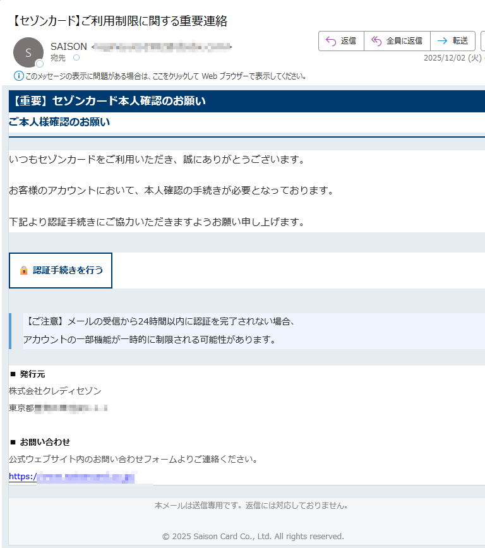Click the dark blue 【重要】 header banner
The width and height of the screenshot is (485, 548).
point(246,101)
